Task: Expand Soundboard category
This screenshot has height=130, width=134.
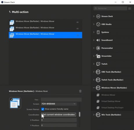Action: pyautogui.click(x=94, y=40)
